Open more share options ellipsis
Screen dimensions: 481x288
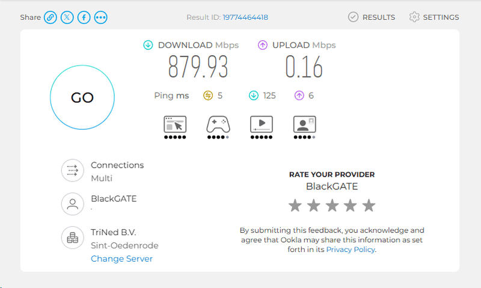pyautogui.click(x=100, y=17)
